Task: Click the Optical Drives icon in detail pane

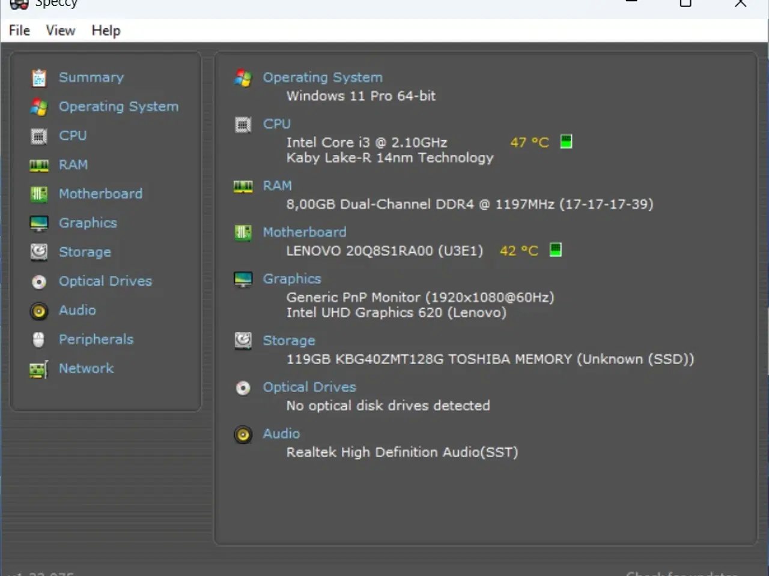Action: coord(243,388)
